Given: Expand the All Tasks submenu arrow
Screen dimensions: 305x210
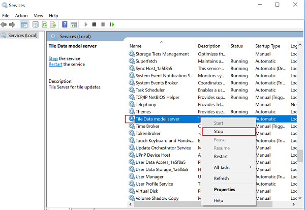Looking at the screenshot, I should (250, 167).
